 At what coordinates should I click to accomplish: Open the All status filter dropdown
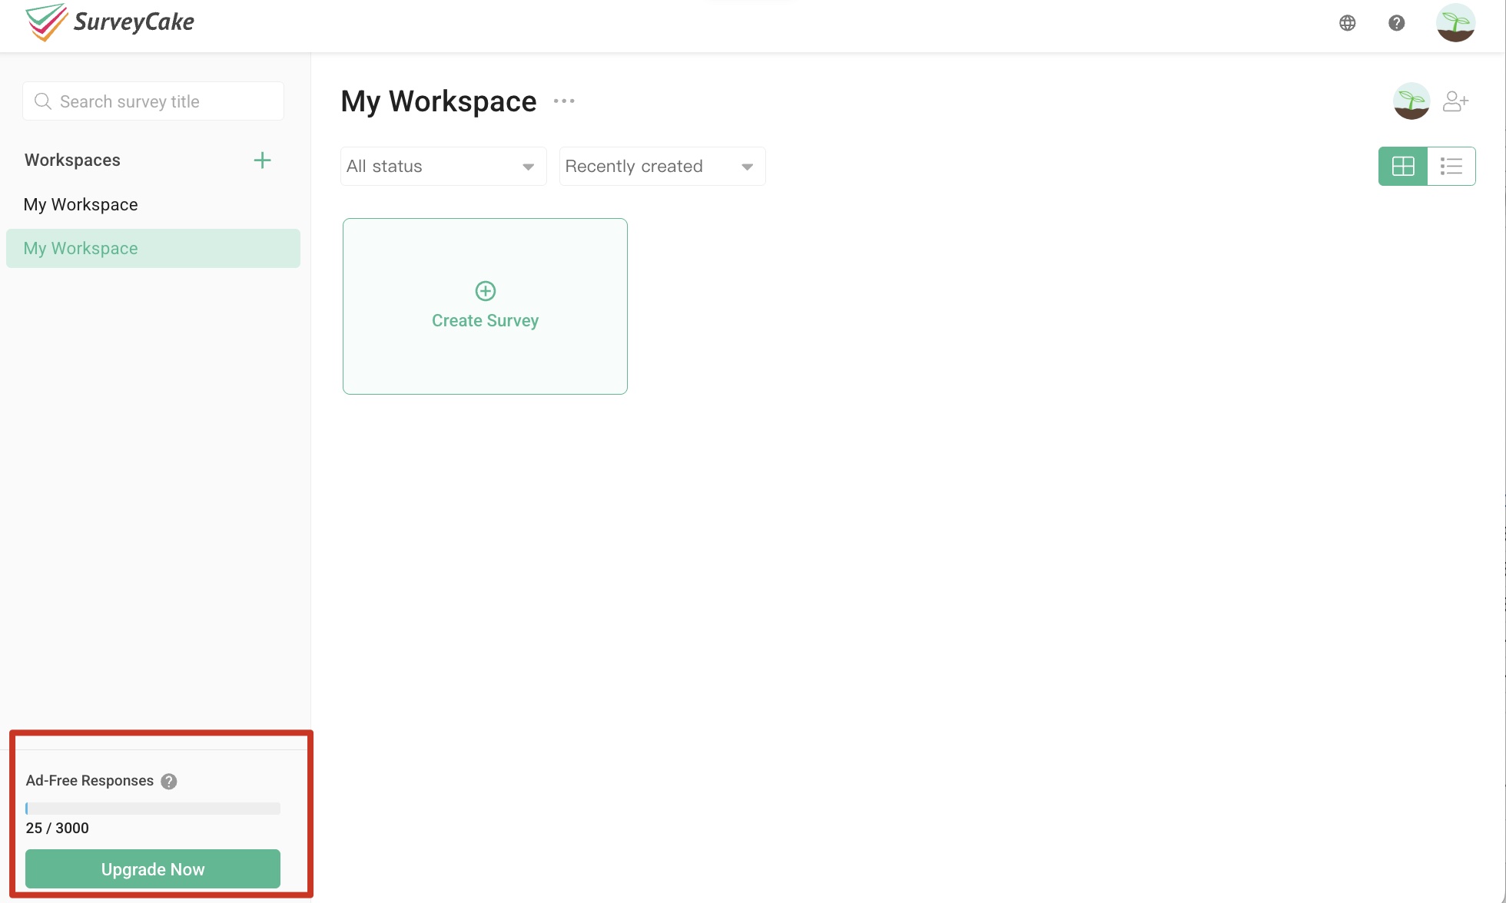click(443, 166)
